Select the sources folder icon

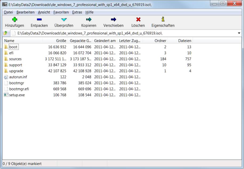tap(6, 59)
